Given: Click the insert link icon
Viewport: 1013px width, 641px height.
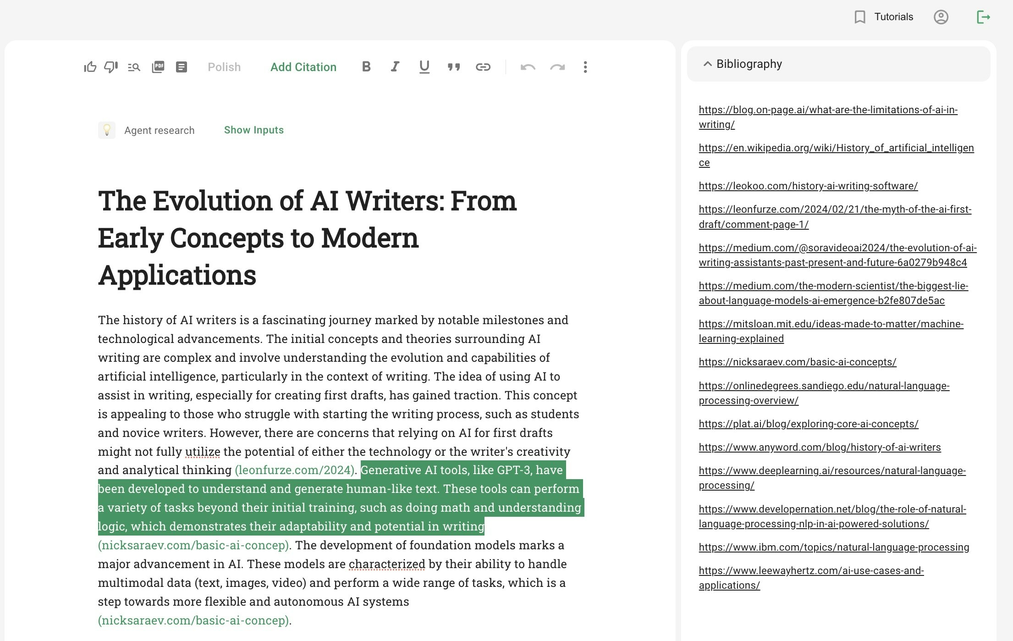Looking at the screenshot, I should [483, 67].
